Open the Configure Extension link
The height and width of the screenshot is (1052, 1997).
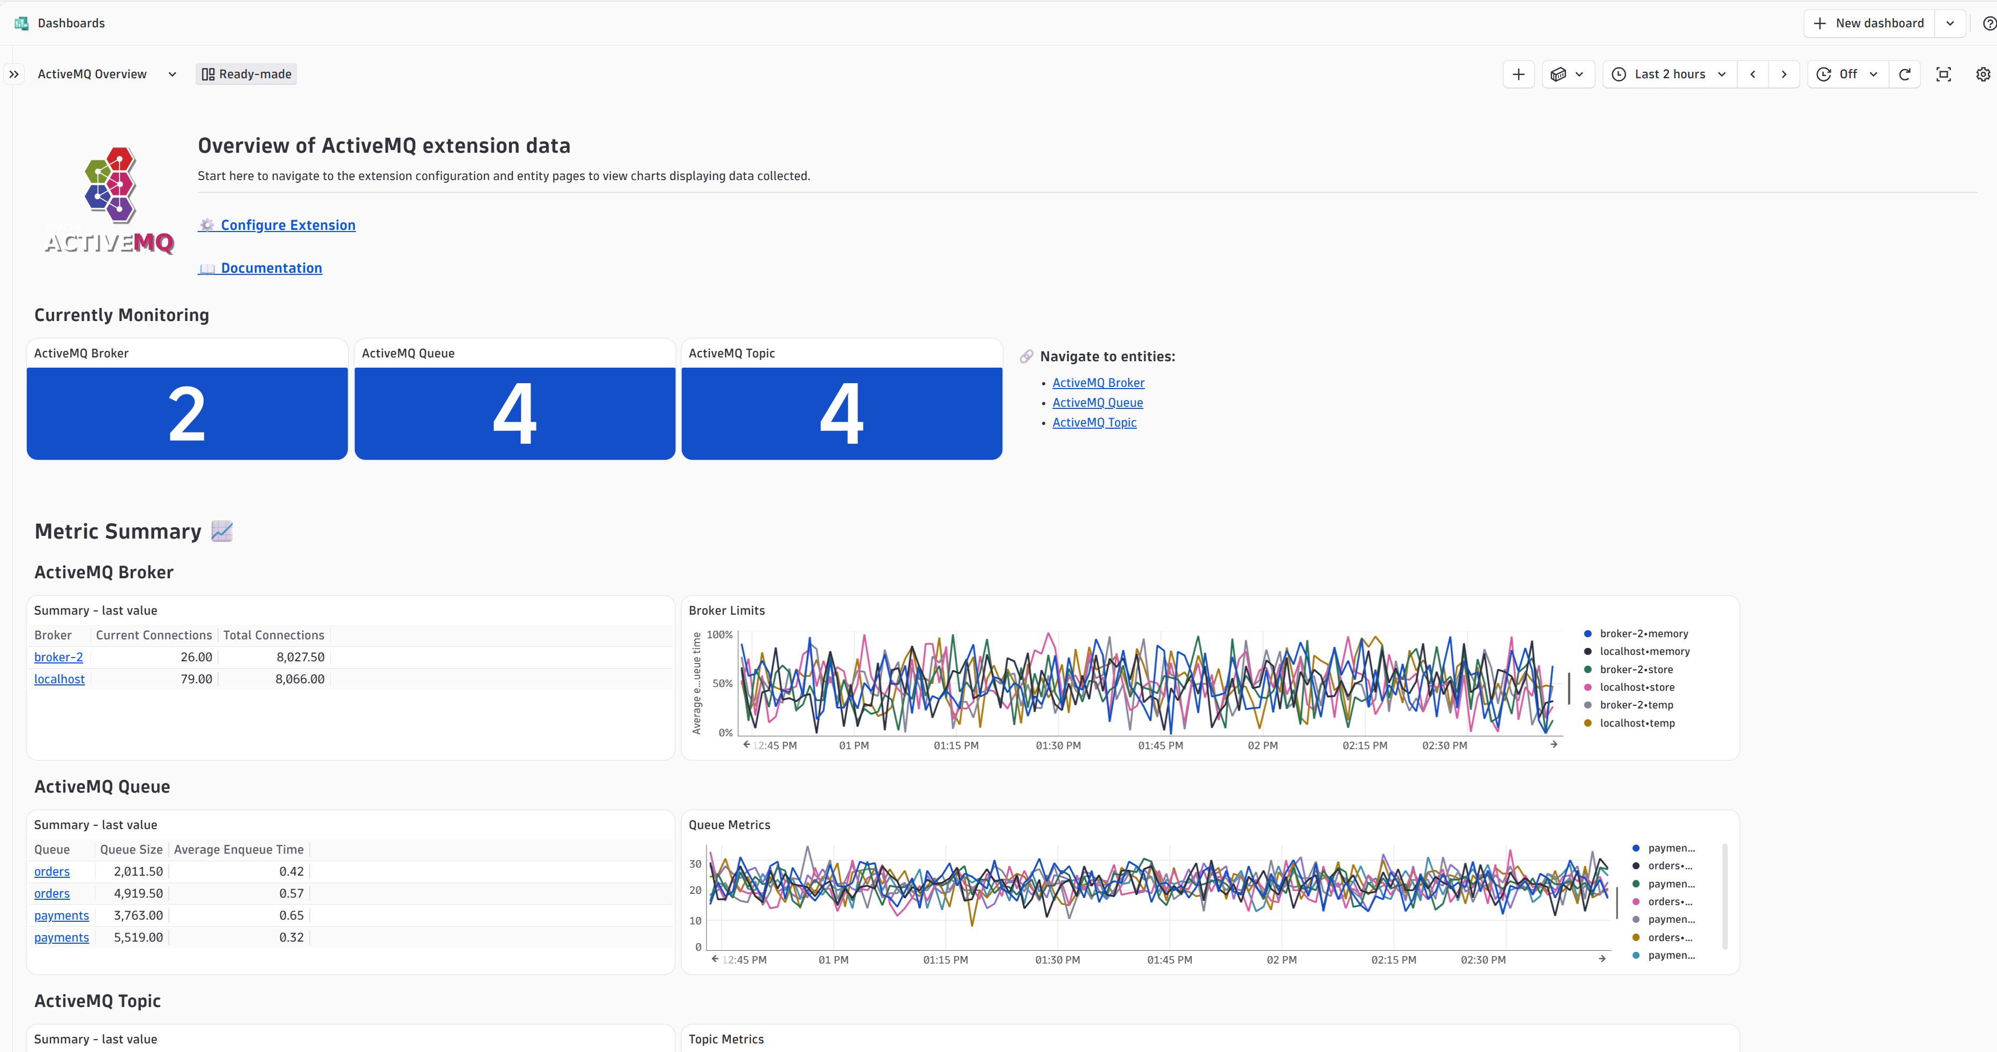point(277,225)
